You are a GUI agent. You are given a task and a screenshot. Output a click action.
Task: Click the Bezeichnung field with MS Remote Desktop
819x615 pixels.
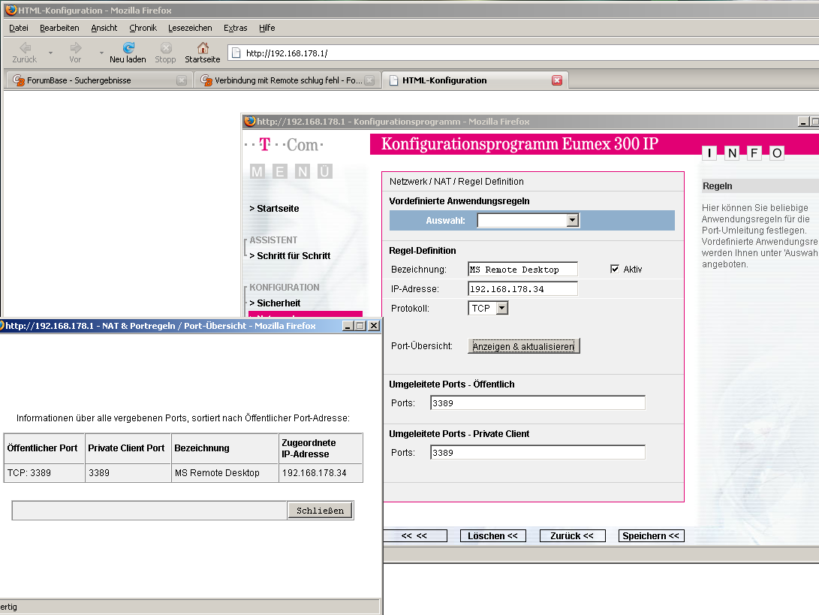pos(522,269)
